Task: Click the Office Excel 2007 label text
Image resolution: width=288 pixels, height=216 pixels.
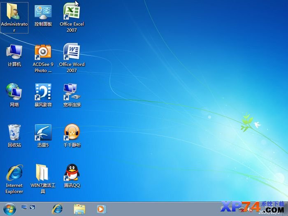Action: pyautogui.click(x=72, y=27)
